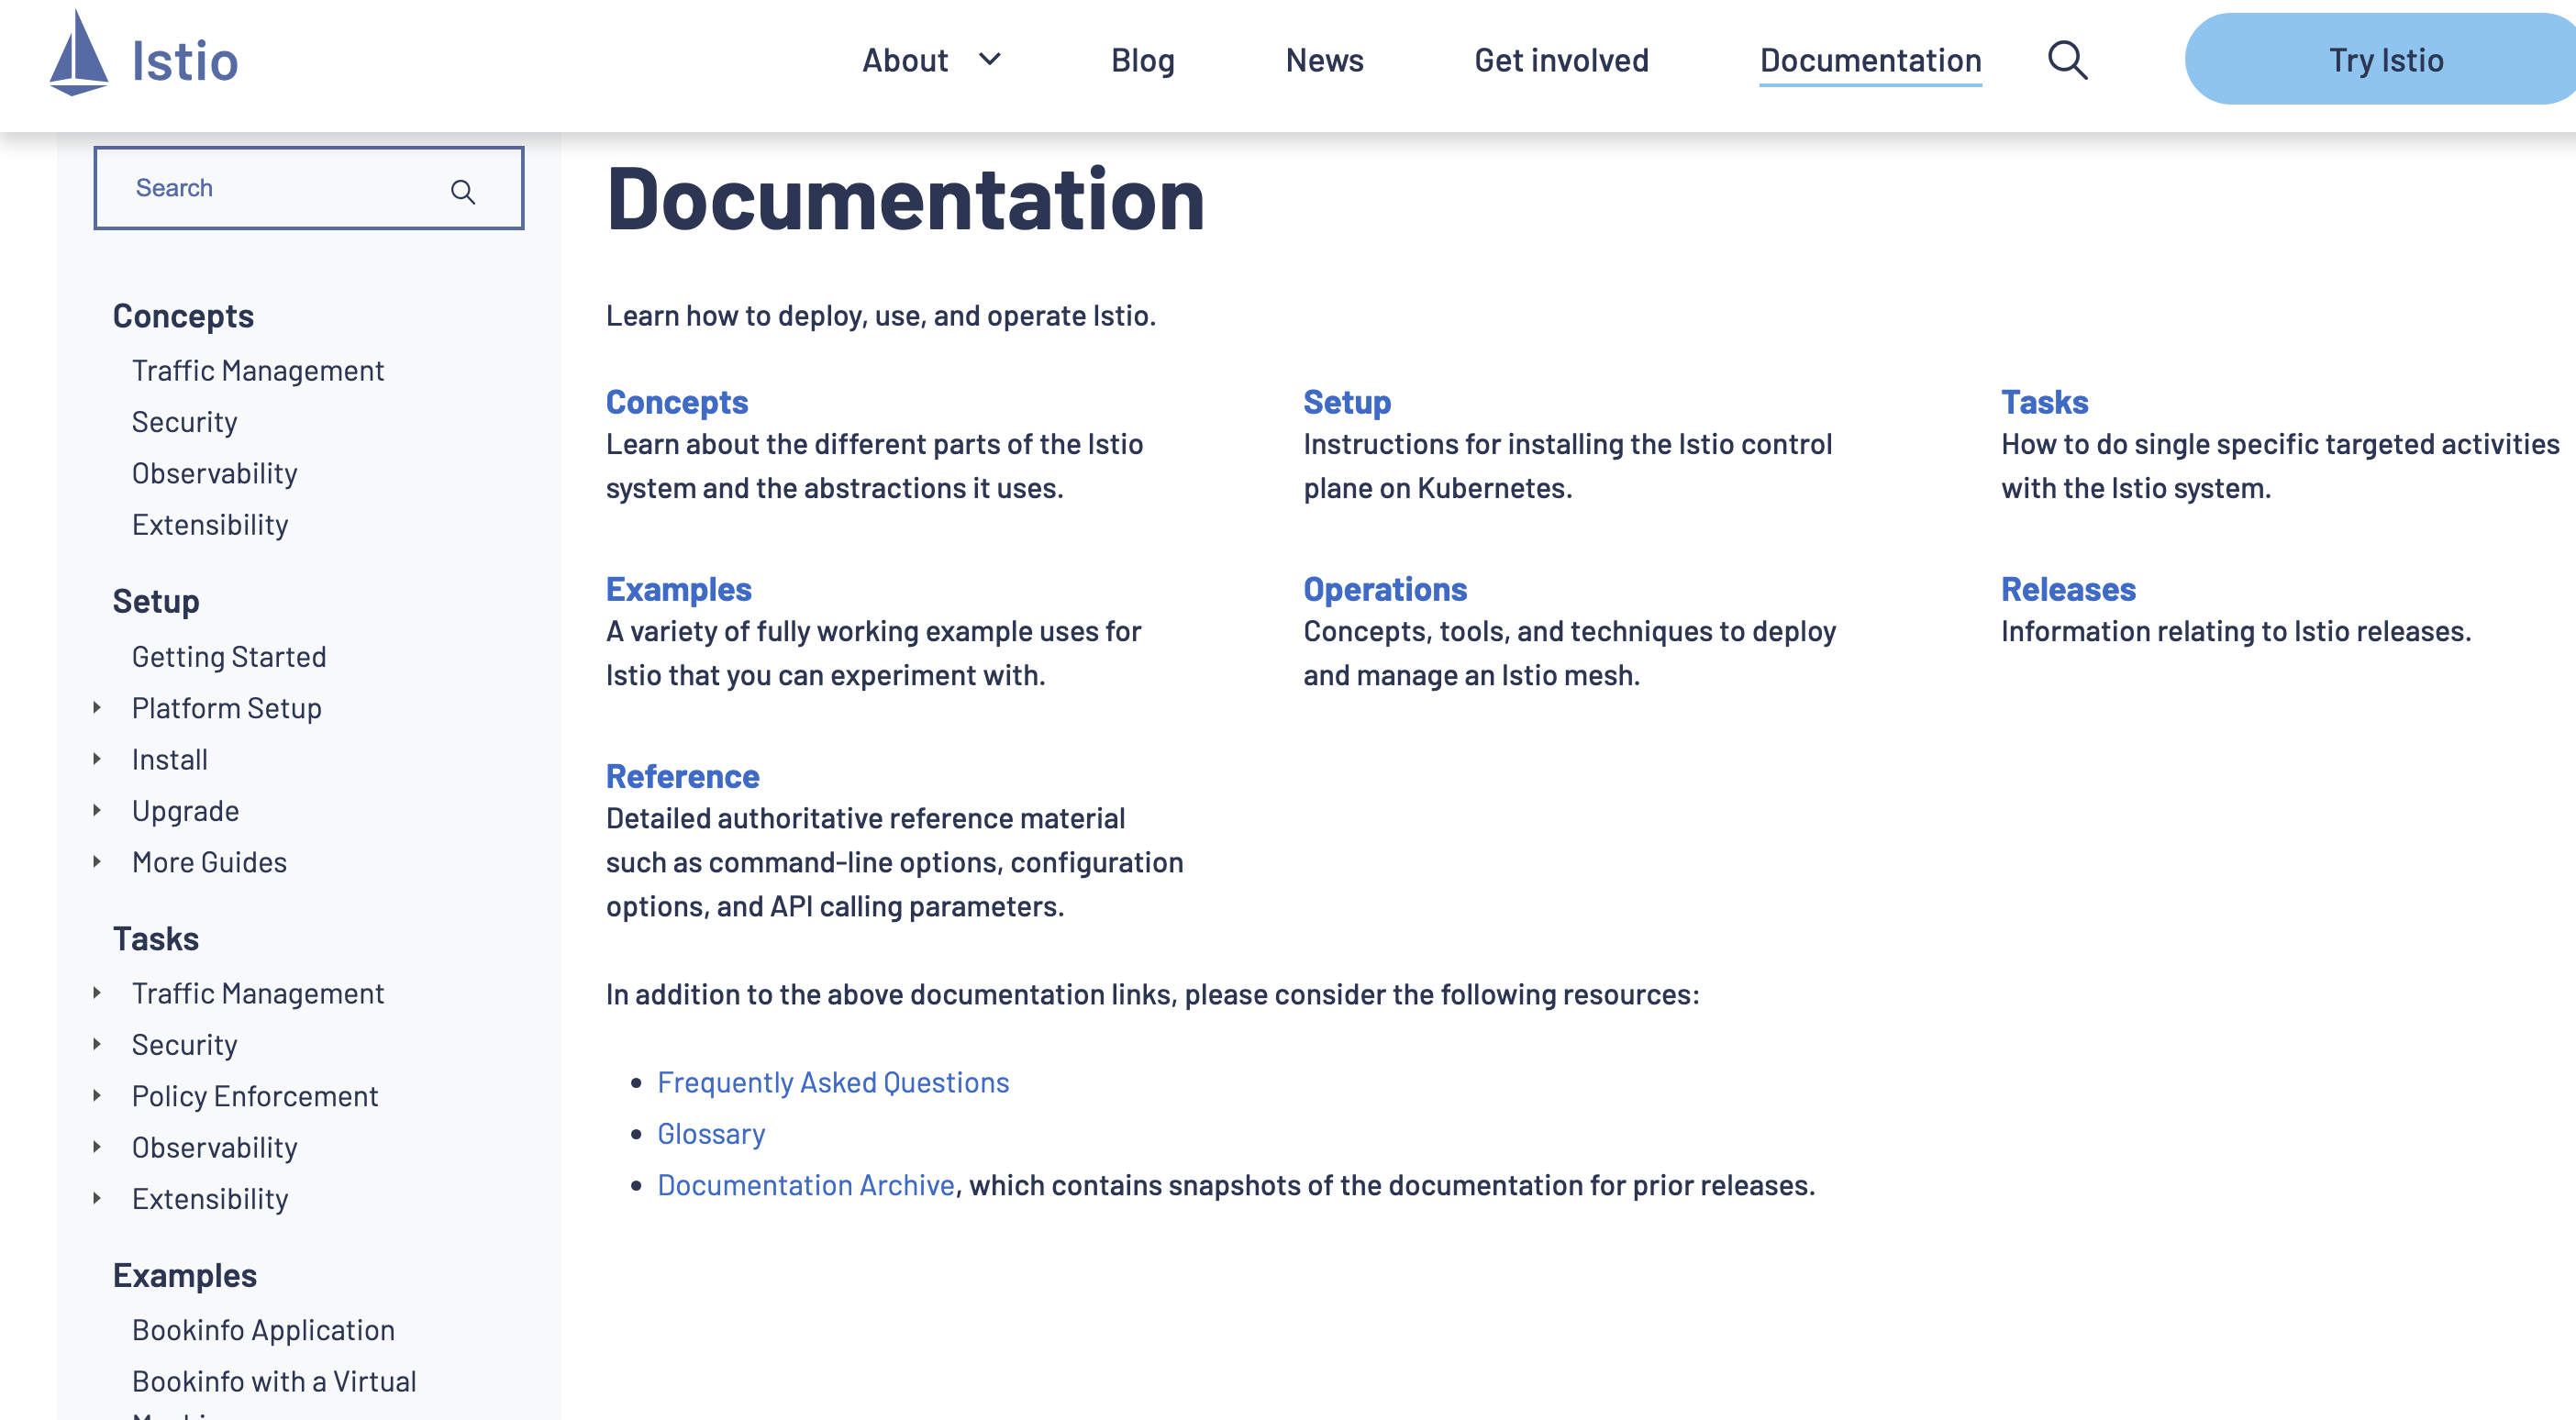Click the Documentation navigation tab
The height and width of the screenshot is (1420, 2576).
[x=1870, y=58]
